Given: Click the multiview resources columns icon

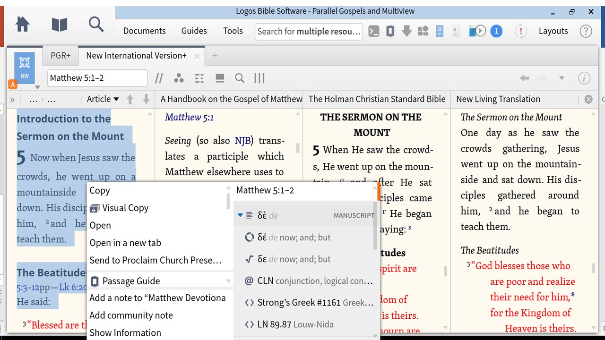Looking at the screenshot, I should 259,78.
